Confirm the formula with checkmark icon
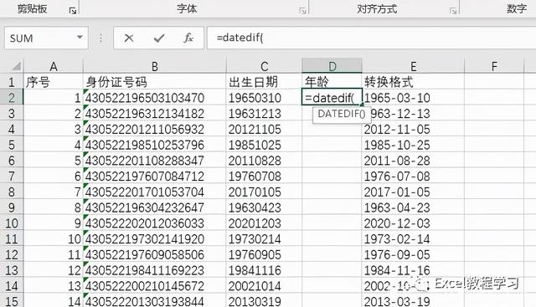The image size is (536, 307). (159, 38)
